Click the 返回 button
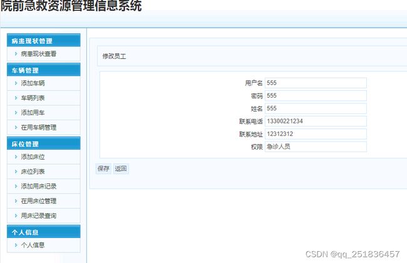This screenshot has height=263, width=407. tap(121, 168)
